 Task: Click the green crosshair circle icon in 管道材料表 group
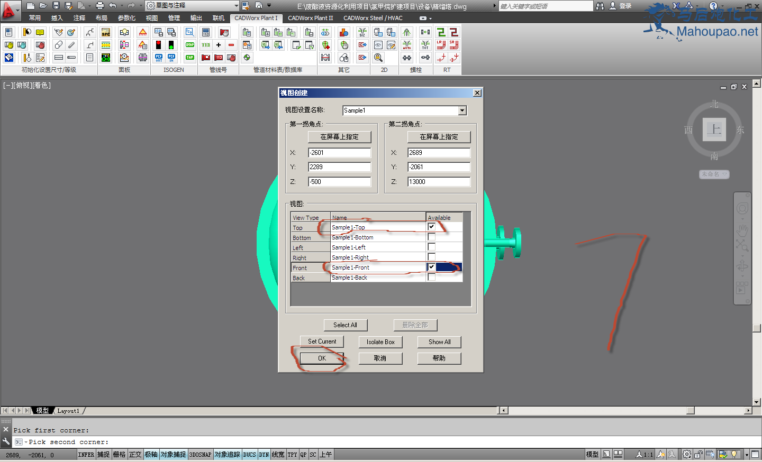[x=247, y=58]
